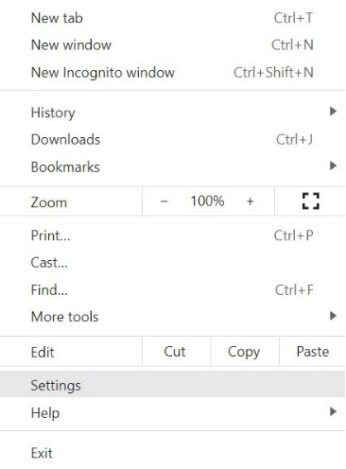Click the Copy button
346x469 pixels.
245,352
